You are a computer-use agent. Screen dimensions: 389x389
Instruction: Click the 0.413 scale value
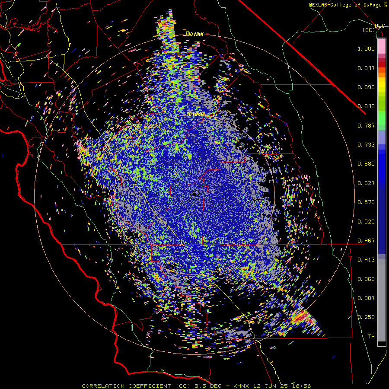coord(366,260)
